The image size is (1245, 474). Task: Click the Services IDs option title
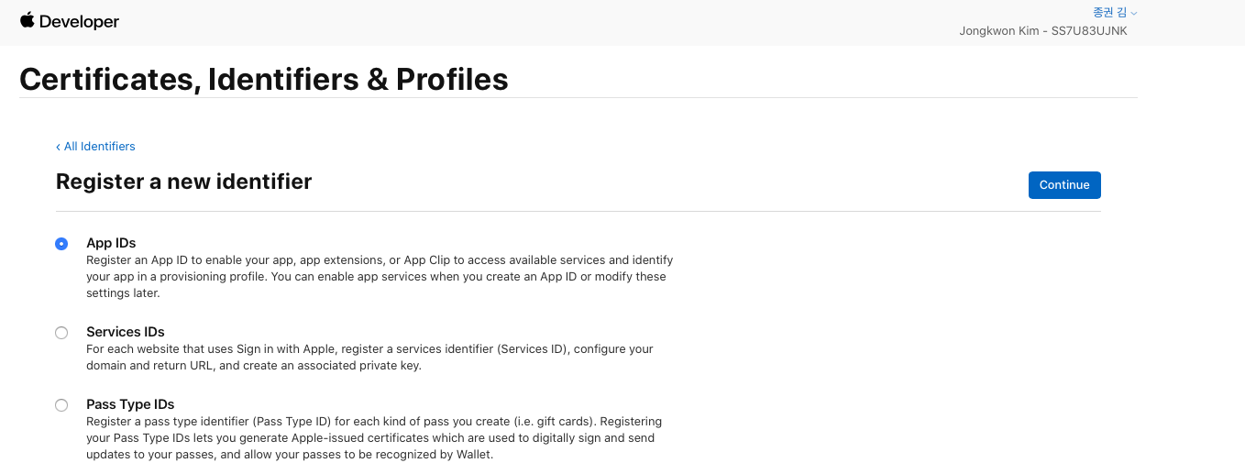(x=126, y=332)
